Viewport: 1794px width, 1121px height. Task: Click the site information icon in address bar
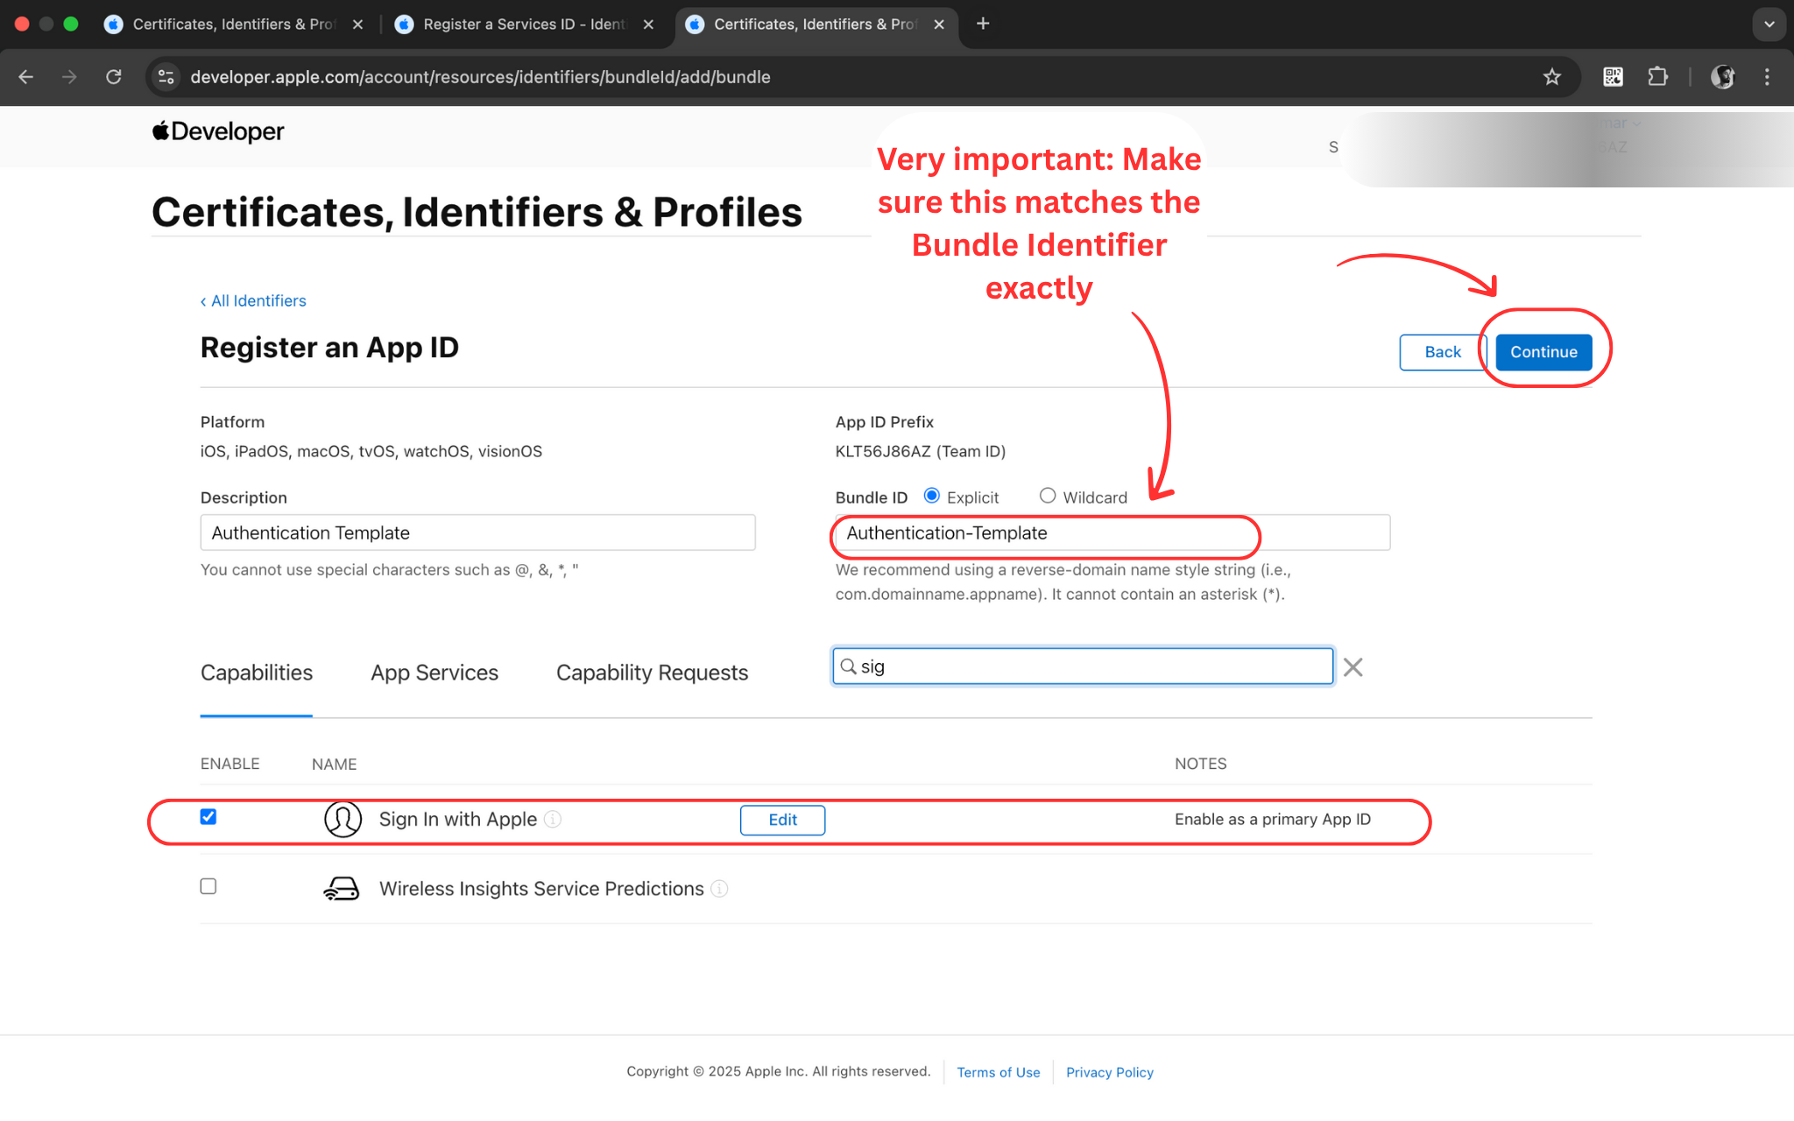pos(166,77)
